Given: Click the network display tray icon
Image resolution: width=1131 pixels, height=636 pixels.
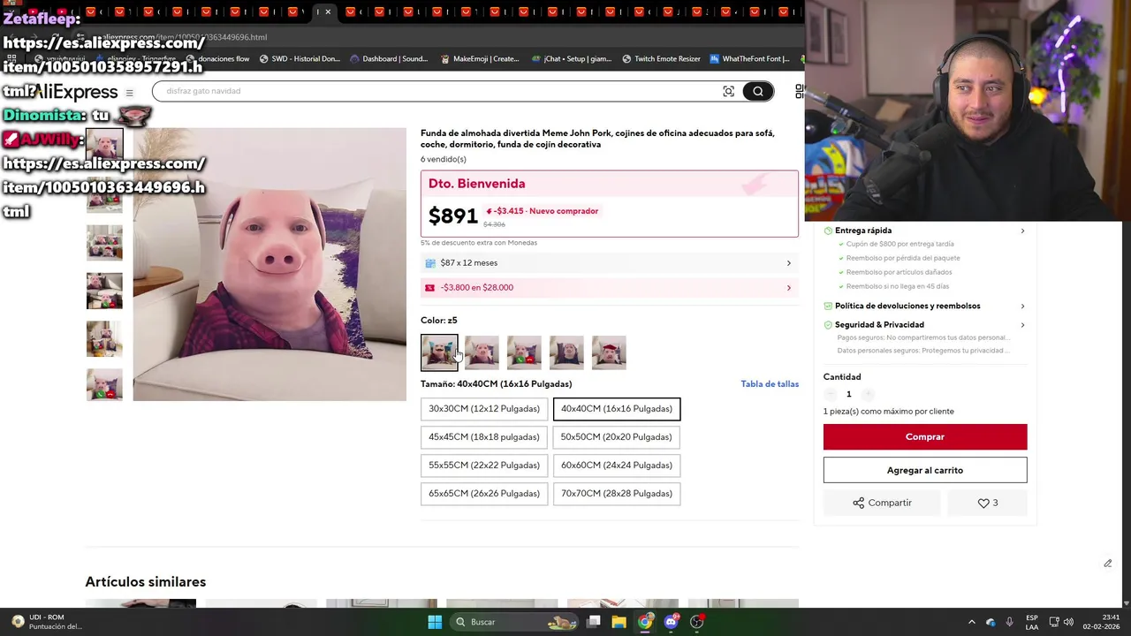Looking at the screenshot, I should pos(1053,622).
